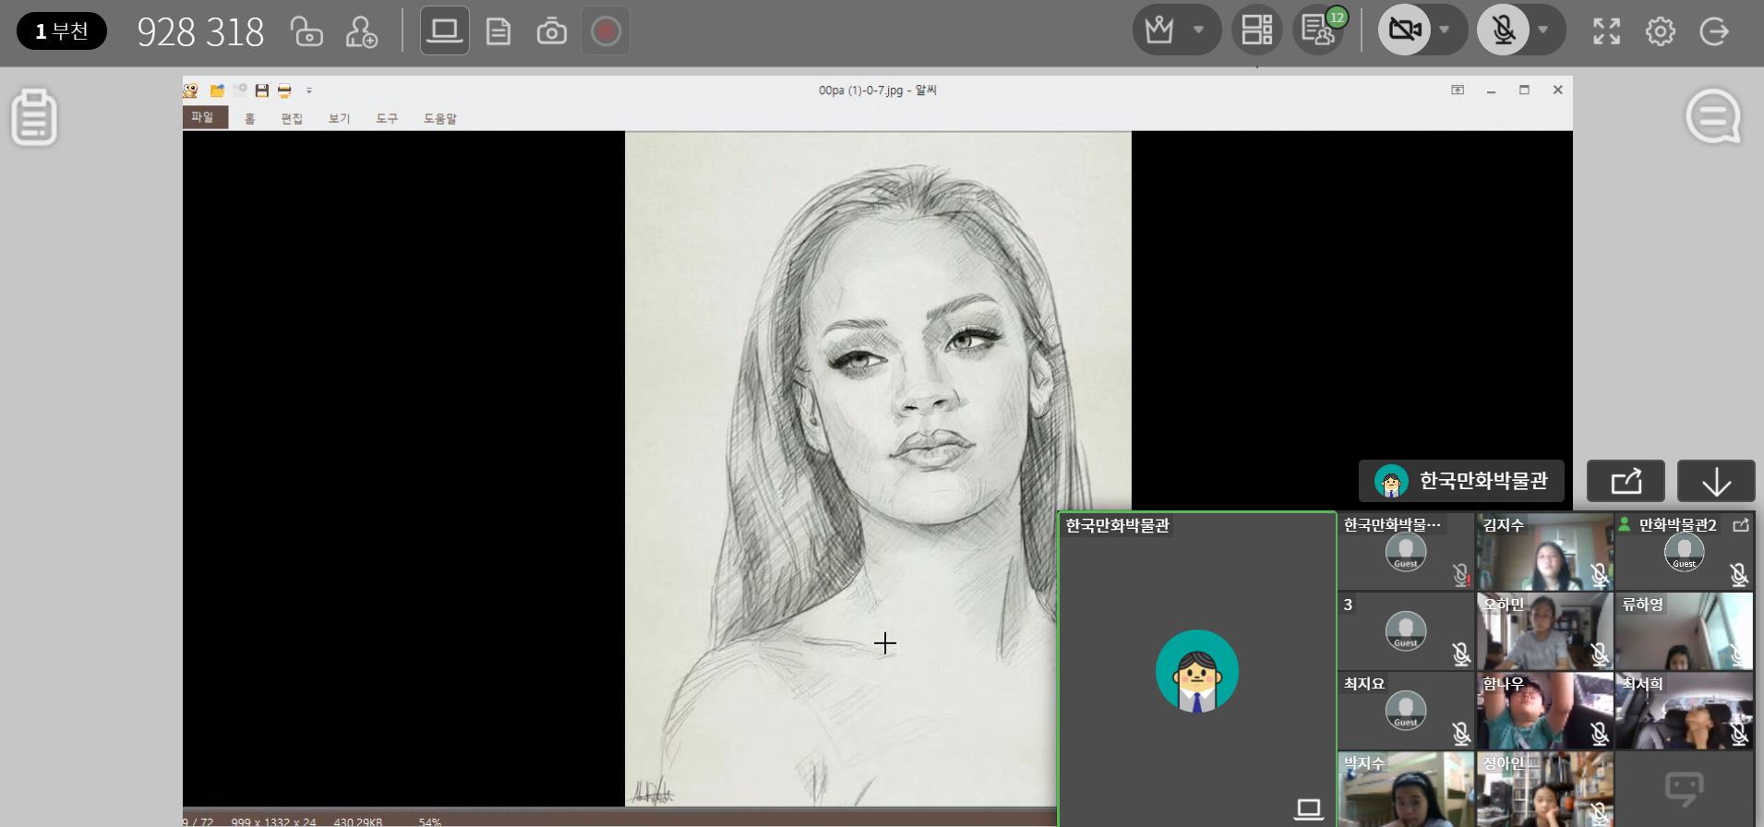
Task: Click muted mic icon on participant 3 tile
Action: (1460, 654)
